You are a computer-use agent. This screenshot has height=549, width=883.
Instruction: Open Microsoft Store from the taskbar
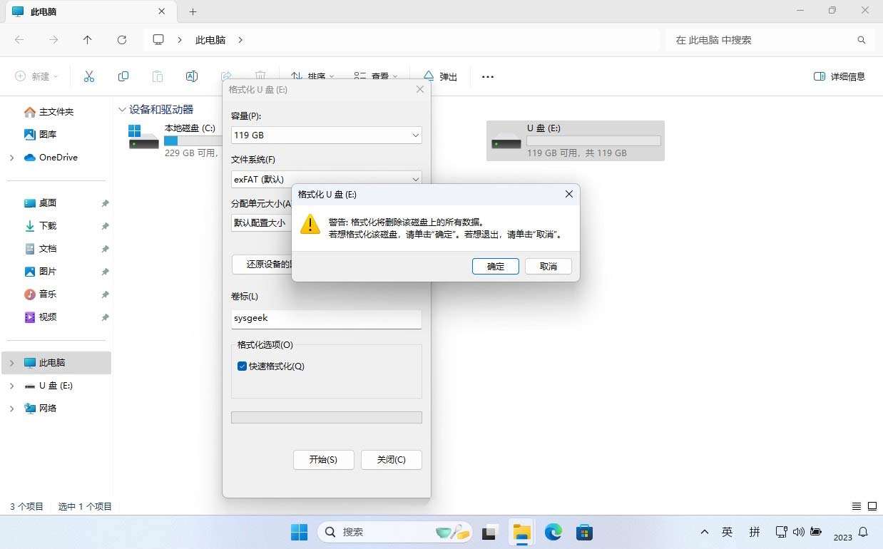point(585,532)
